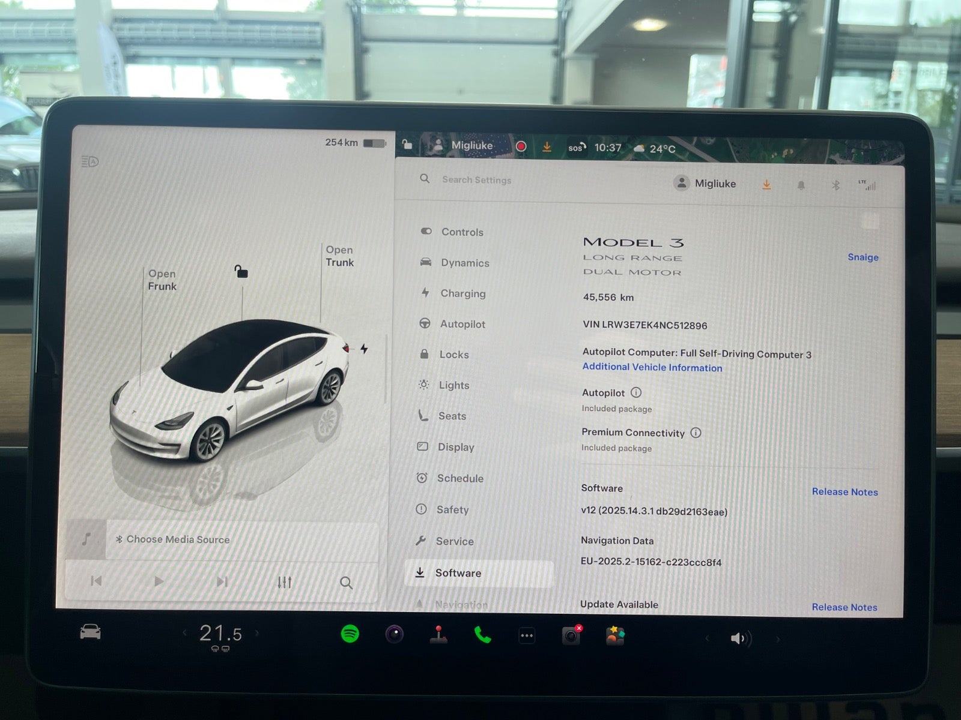The width and height of the screenshot is (961, 720).
Task: Tap the 10:37 clock
Action: point(608,148)
